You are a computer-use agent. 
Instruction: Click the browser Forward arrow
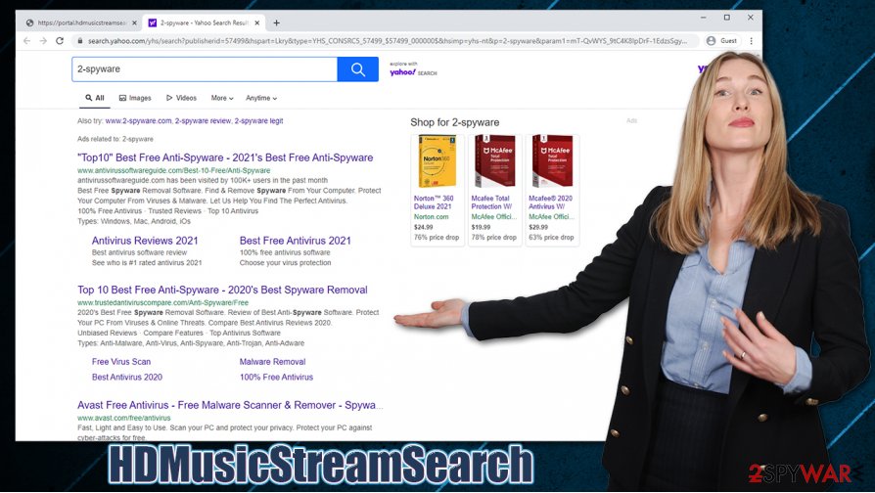(43, 41)
